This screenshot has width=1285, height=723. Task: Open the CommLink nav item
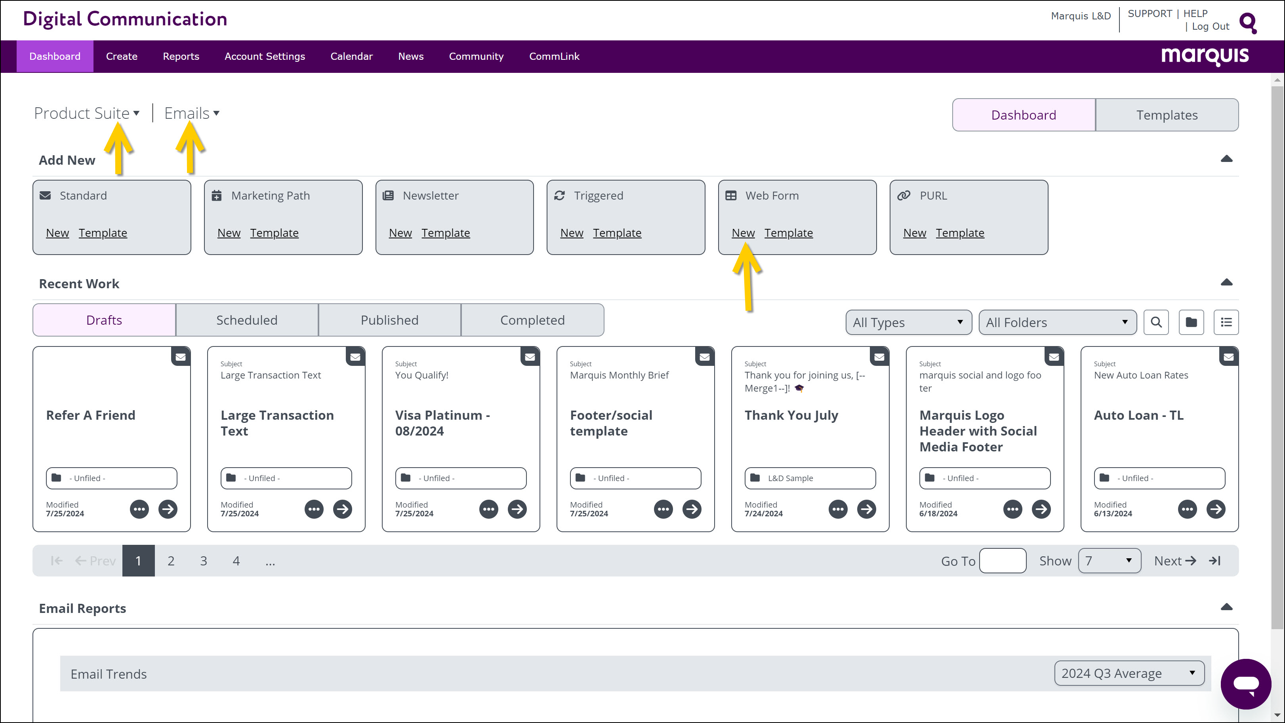click(x=554, y=56)
